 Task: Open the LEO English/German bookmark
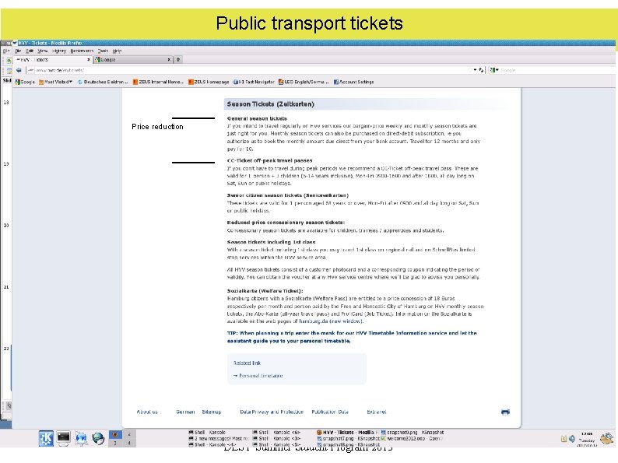click(x=304, y=82)
